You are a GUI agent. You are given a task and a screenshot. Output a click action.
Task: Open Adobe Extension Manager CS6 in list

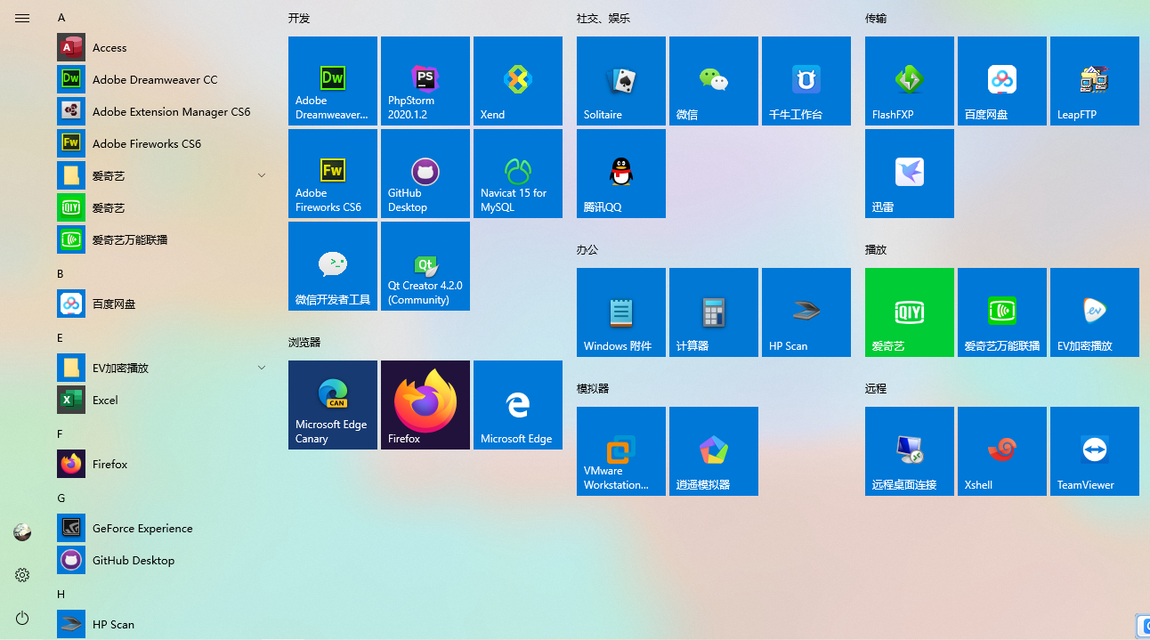click(164, 111)
